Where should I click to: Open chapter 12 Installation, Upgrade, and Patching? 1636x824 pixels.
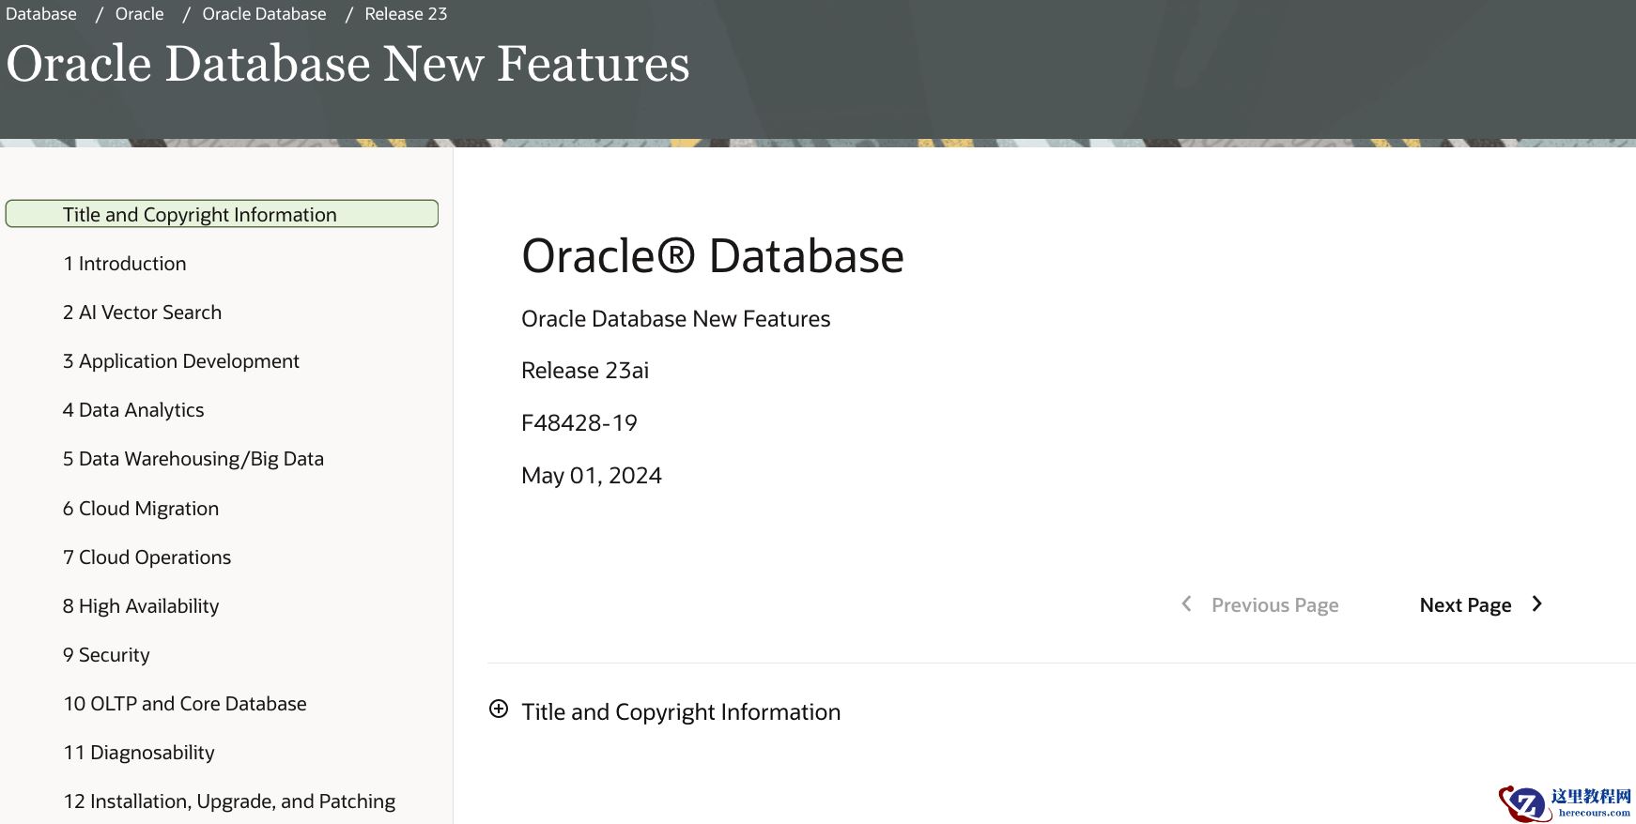pyautogui.click(x=229, y=801)
